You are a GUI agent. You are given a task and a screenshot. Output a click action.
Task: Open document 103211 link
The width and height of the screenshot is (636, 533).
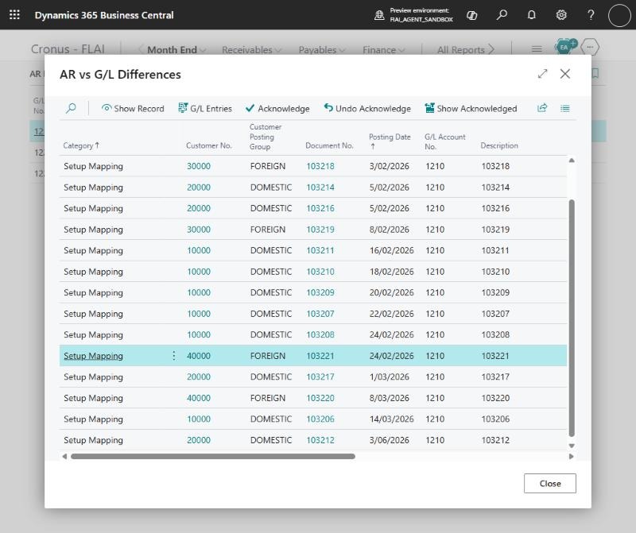(x=320, y=250)
